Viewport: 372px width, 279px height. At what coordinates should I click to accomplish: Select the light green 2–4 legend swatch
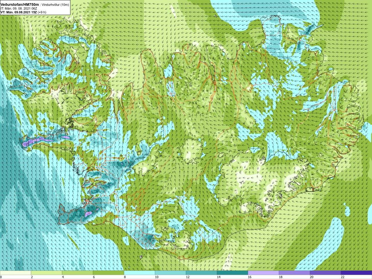pos(46,273)
